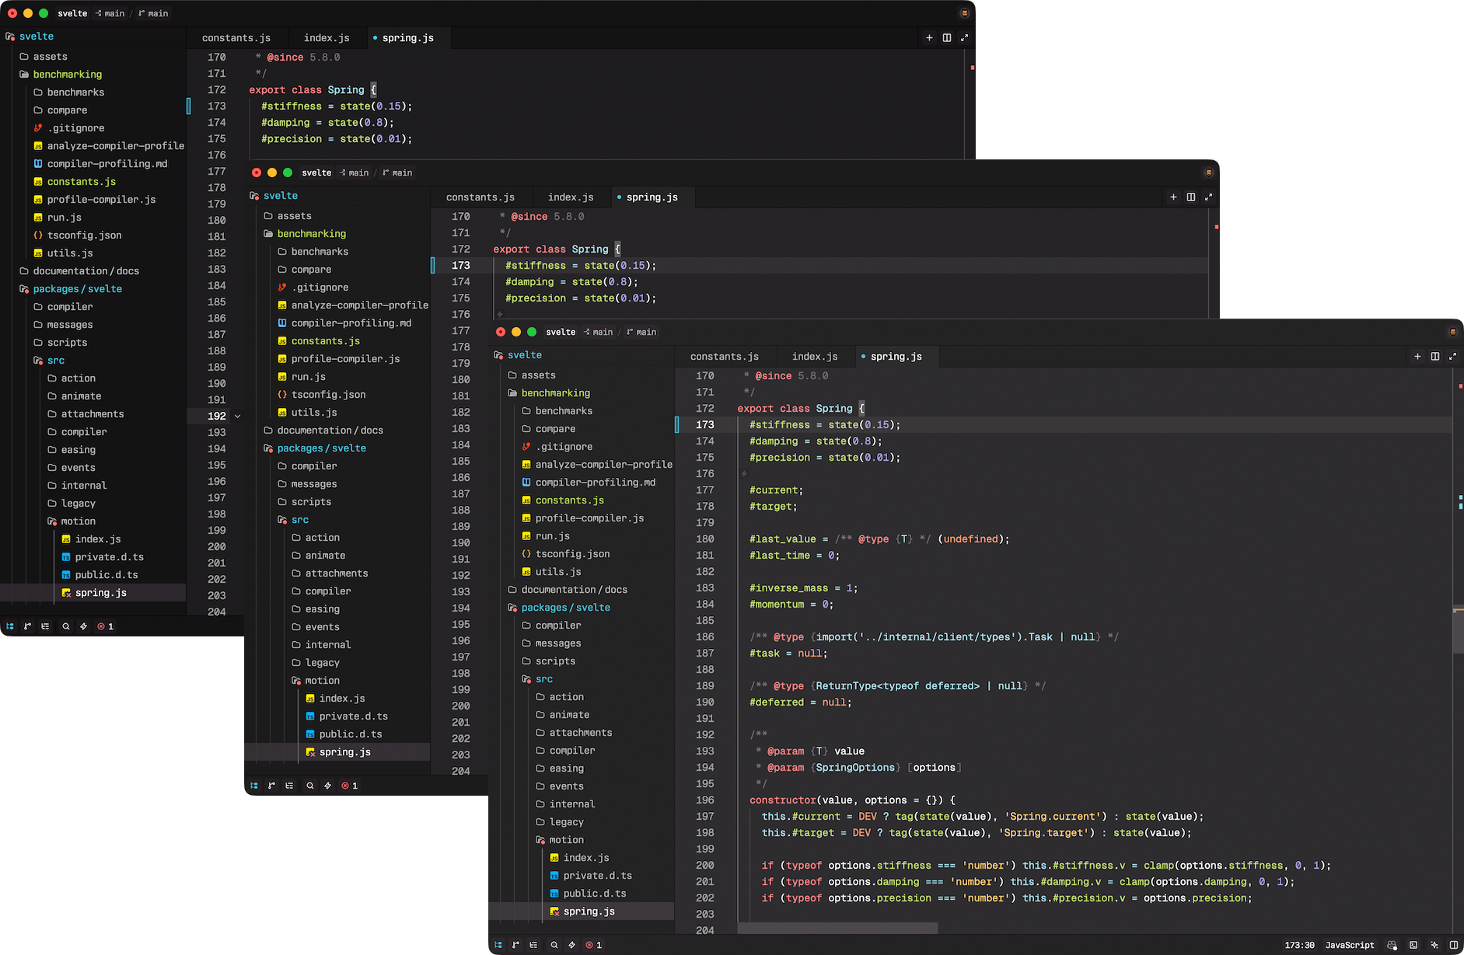
Task: Expand the documentation/docs folder in the middle window
Action: [x=337, y=430]
